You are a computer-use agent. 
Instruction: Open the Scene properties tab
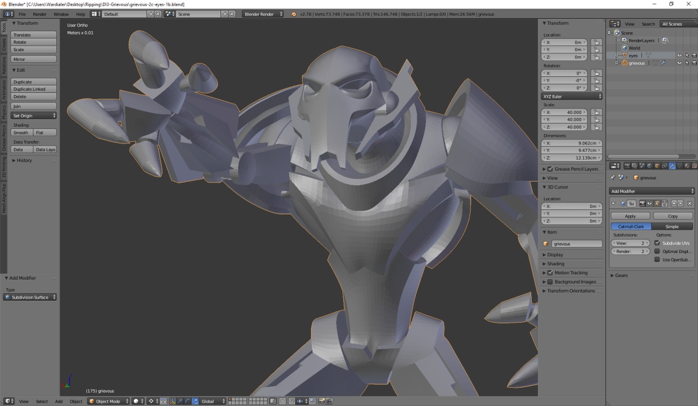(x=642, y=166)
